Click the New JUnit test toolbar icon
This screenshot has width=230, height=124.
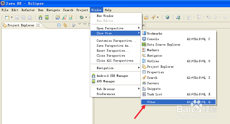(64, 17)
